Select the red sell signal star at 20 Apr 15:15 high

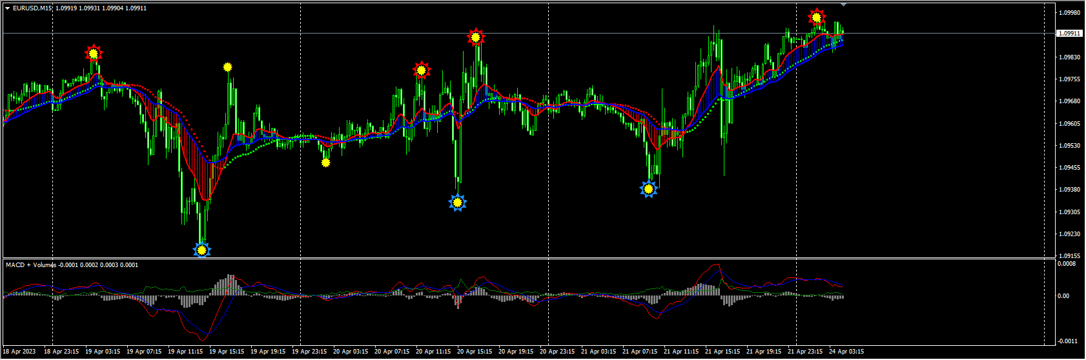click(x=476, y=37)
